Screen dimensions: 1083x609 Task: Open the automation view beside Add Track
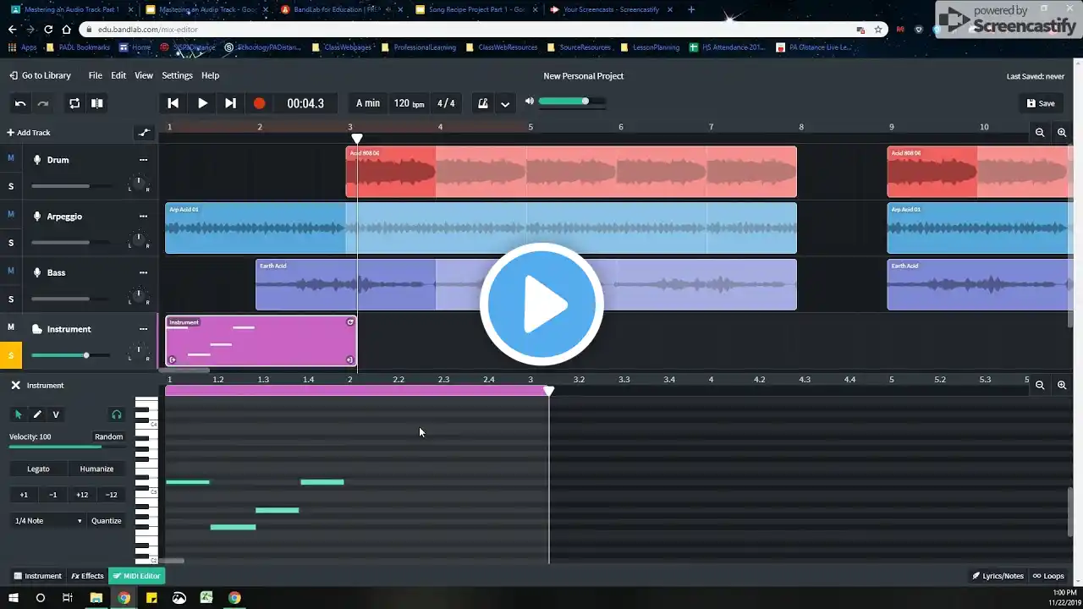pyautogui.click(x=144, y=133)
